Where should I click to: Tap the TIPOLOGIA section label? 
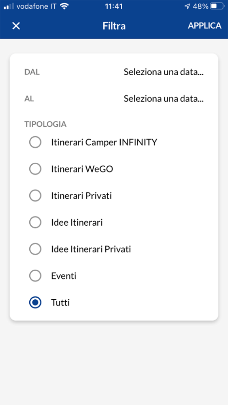(x=45, y=124)
